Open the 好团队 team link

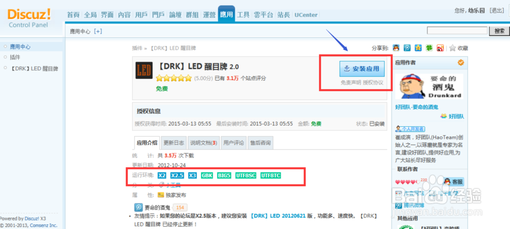tap(456, 116)
